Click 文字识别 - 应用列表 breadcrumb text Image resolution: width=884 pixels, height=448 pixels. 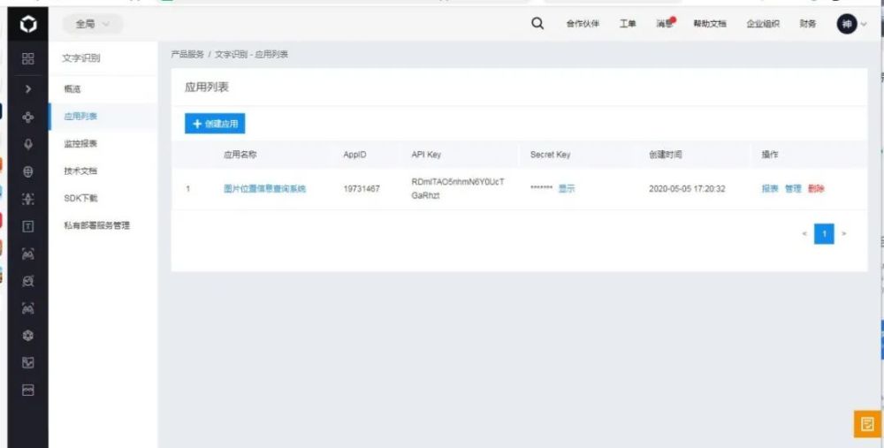pos(251,55)
